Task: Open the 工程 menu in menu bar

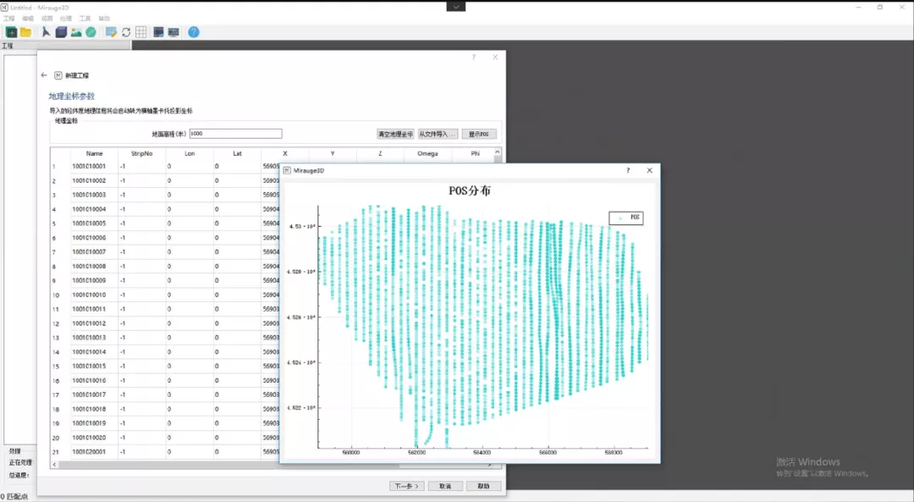Action: click(x=8, y=18)
